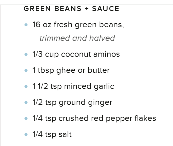Screen dimensions: 173x146
Task: Click the 'ground ginger' ingredient text
Action: coord(85,102)
